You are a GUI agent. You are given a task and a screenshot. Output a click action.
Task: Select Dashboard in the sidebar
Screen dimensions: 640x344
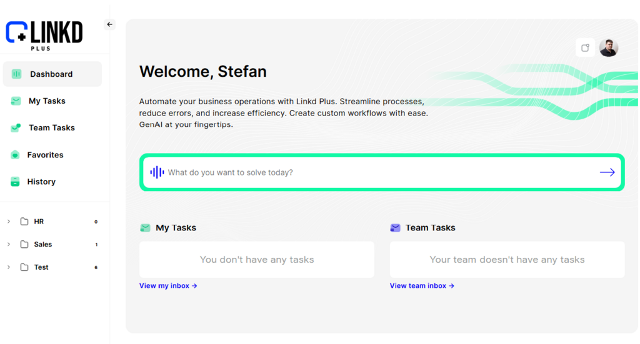point(51,74)
